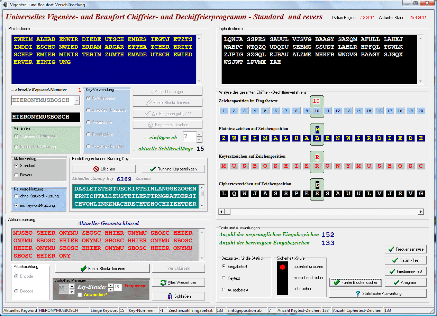This screenshot has height=316, width=437.
Task: Click the original input count 152
Action: 328,235
